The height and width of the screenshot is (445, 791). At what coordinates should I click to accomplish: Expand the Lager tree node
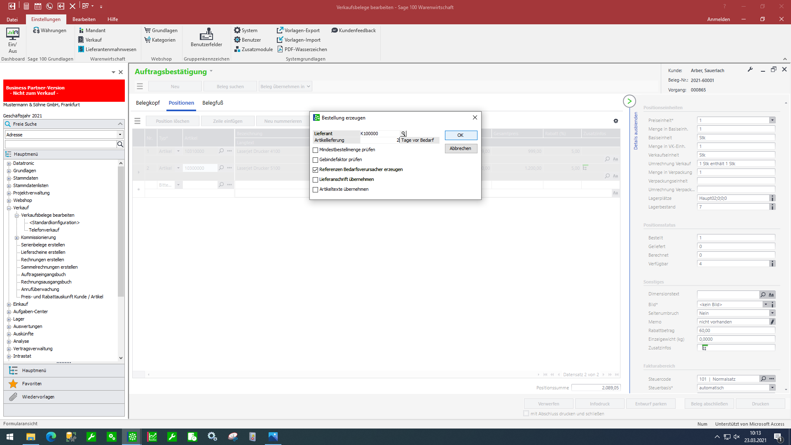click(9, 319)
